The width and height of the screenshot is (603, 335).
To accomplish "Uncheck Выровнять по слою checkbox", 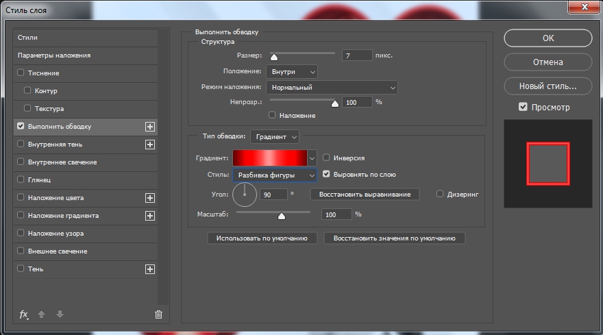I will click(x=326, y=174).
